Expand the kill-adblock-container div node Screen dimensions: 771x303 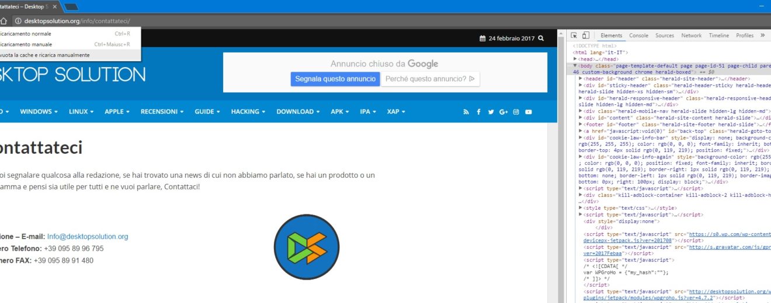click(x=580, y=195)
